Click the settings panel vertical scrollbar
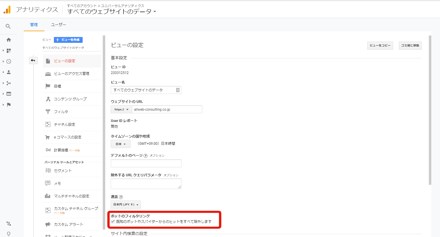440x237 pixels. (430, 110)
